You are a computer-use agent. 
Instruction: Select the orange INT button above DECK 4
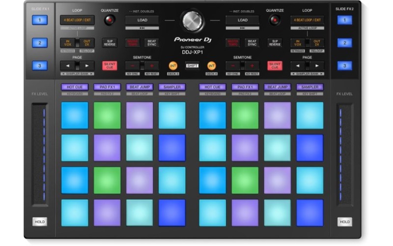tap(211, 66)
